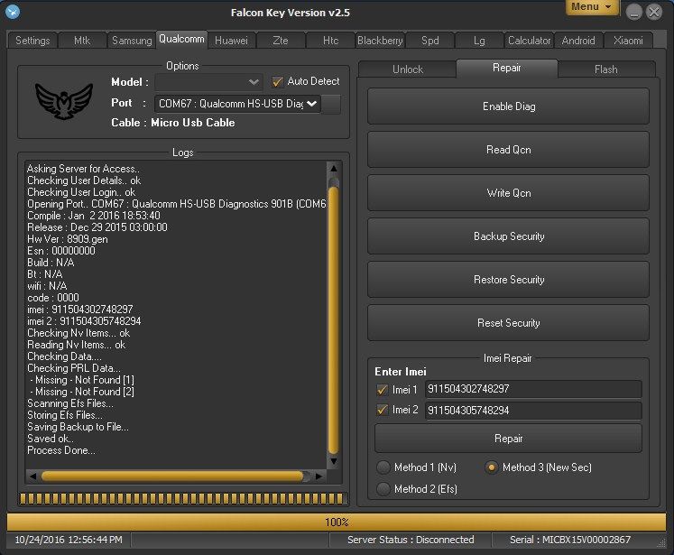This screenshot has height=555, width=674.
Task: Click the Repair button under Imei fields
Action: [x=509, y=439]
